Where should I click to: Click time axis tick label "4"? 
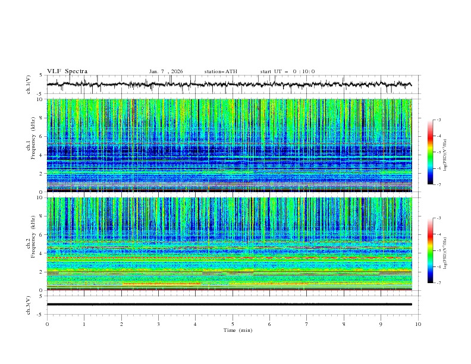(x=195, y=324)
